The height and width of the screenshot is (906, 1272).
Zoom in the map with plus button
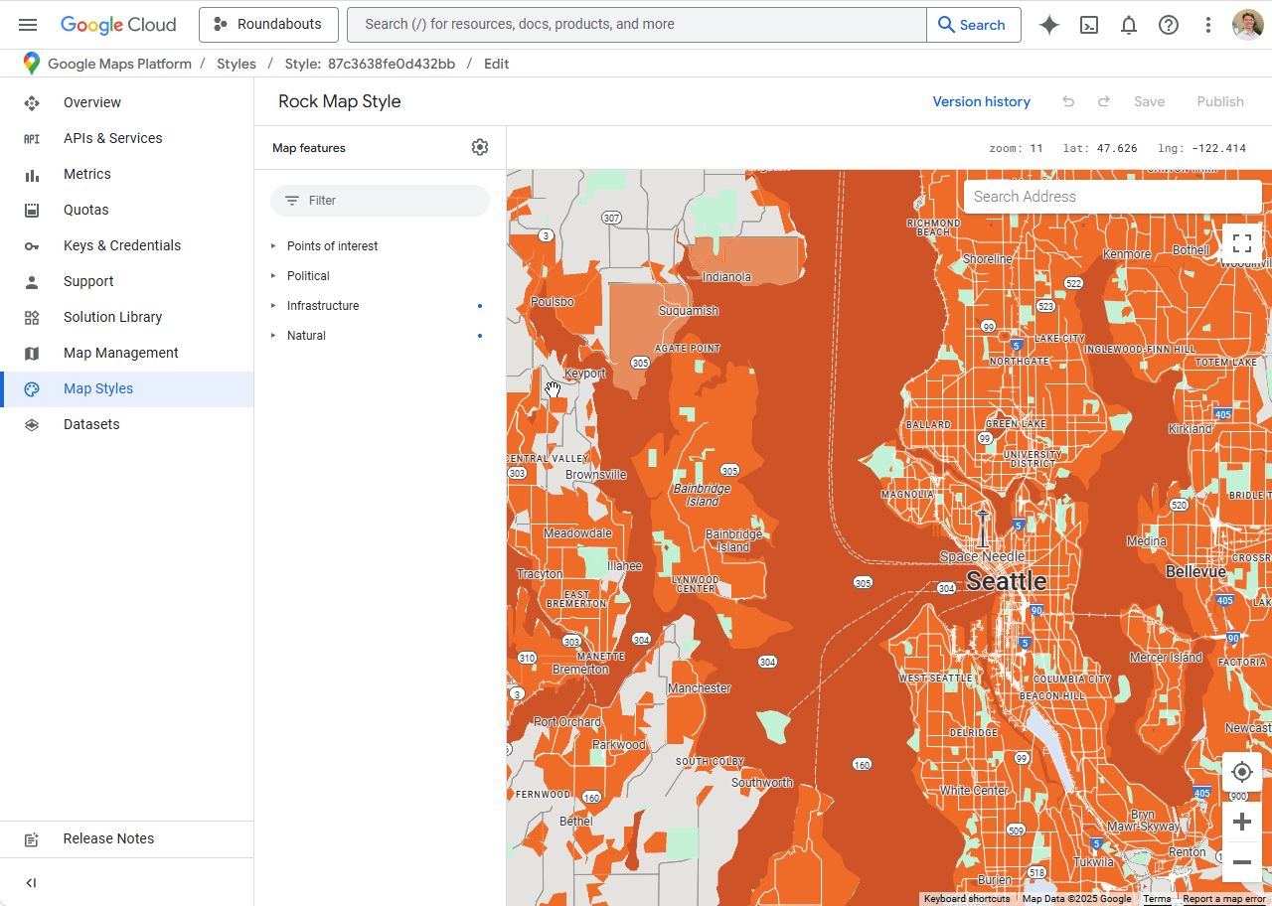point(1241,822)
